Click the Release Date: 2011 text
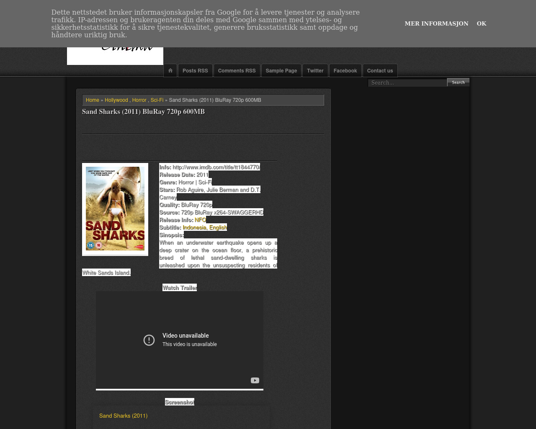Screen dimensions: 536x429 (184, 175)
